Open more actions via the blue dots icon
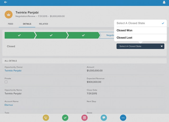This screenshot has height=122, width=169. [x=123, y=118]
